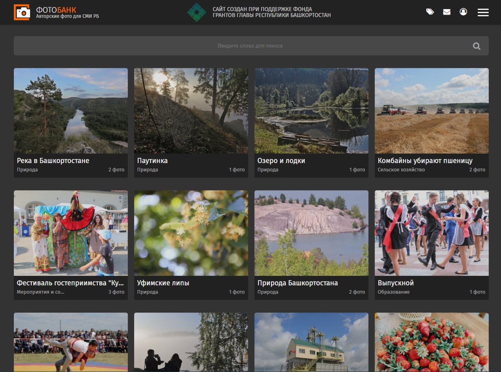Click the envelope mail icon

(447, 12)
